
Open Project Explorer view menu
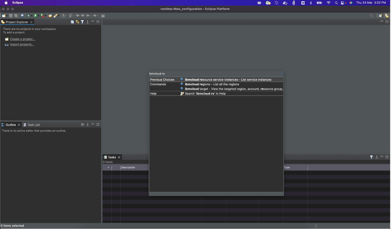click(x=87, y=22)
